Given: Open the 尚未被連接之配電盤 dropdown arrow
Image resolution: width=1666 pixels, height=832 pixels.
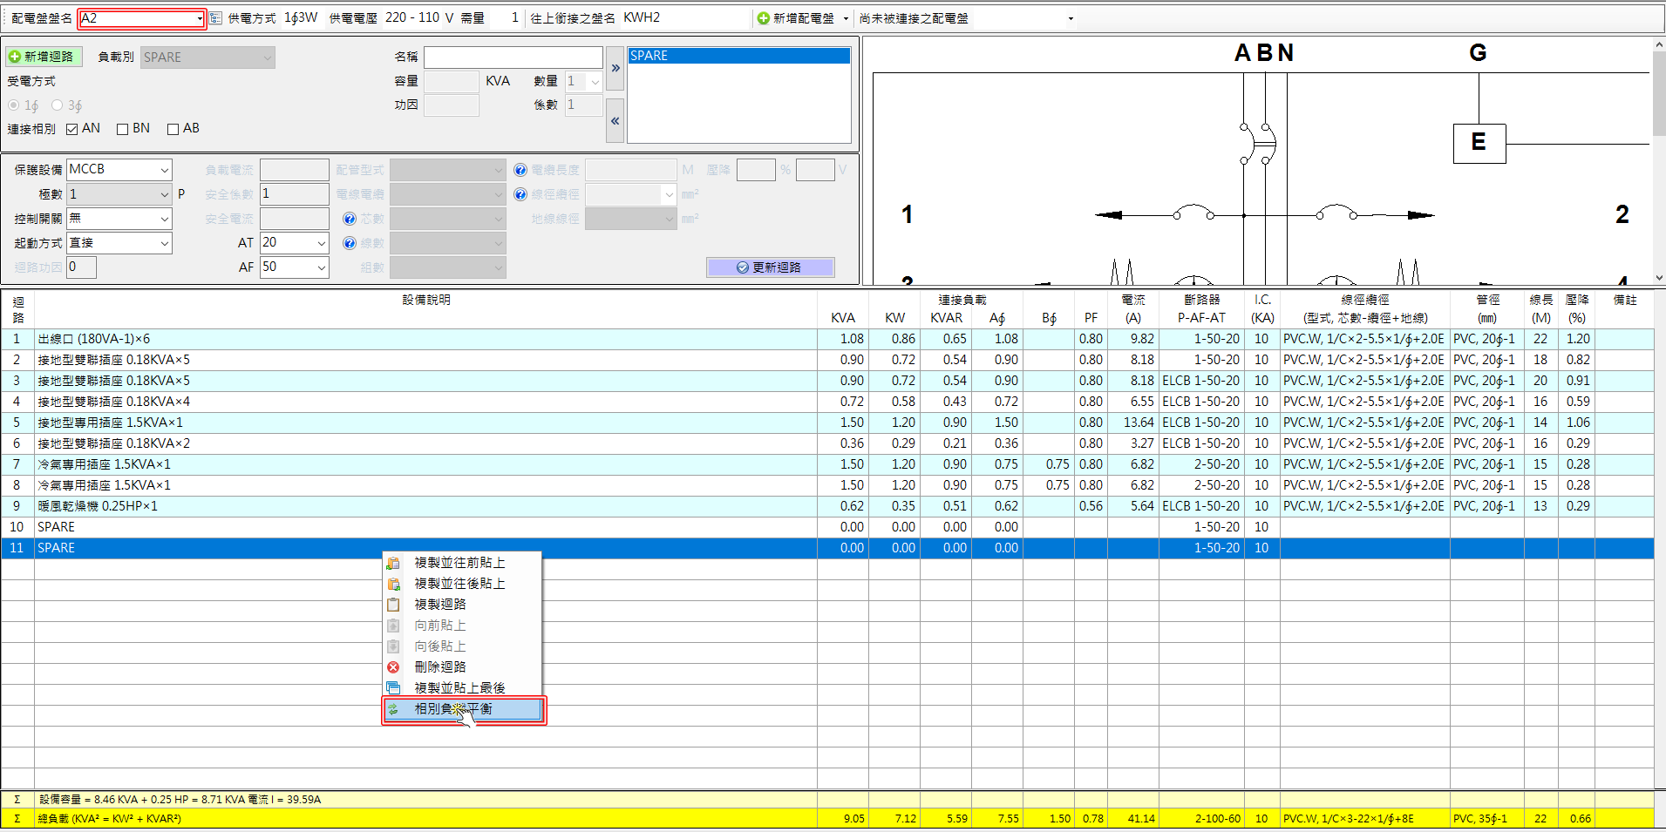Looking at the screenshot, I should pos(1071,18).
